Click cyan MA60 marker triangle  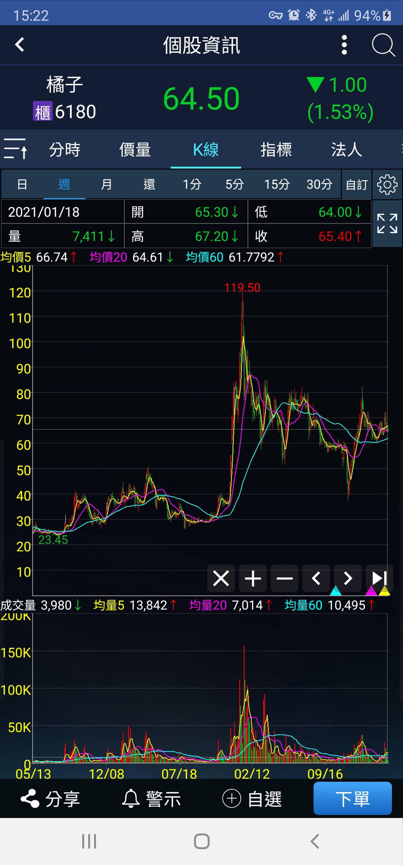point(335,591)
